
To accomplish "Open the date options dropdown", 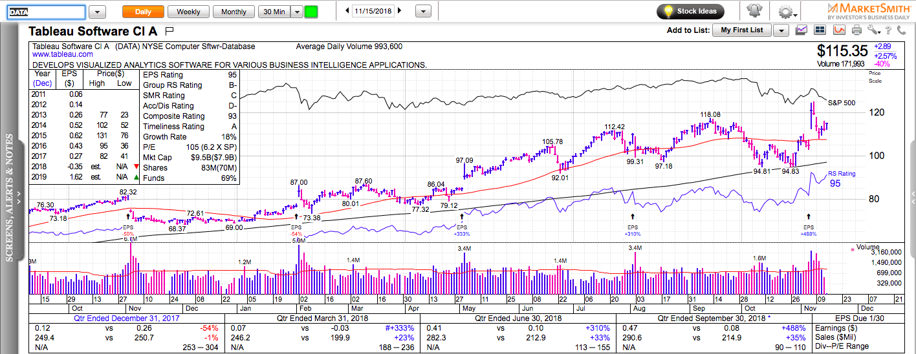I will pos(423,12).
